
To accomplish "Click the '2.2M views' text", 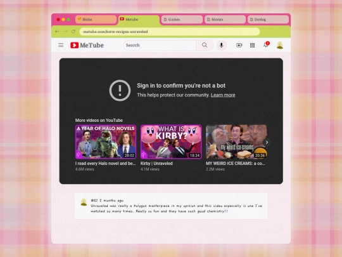I will pos(215,169).
